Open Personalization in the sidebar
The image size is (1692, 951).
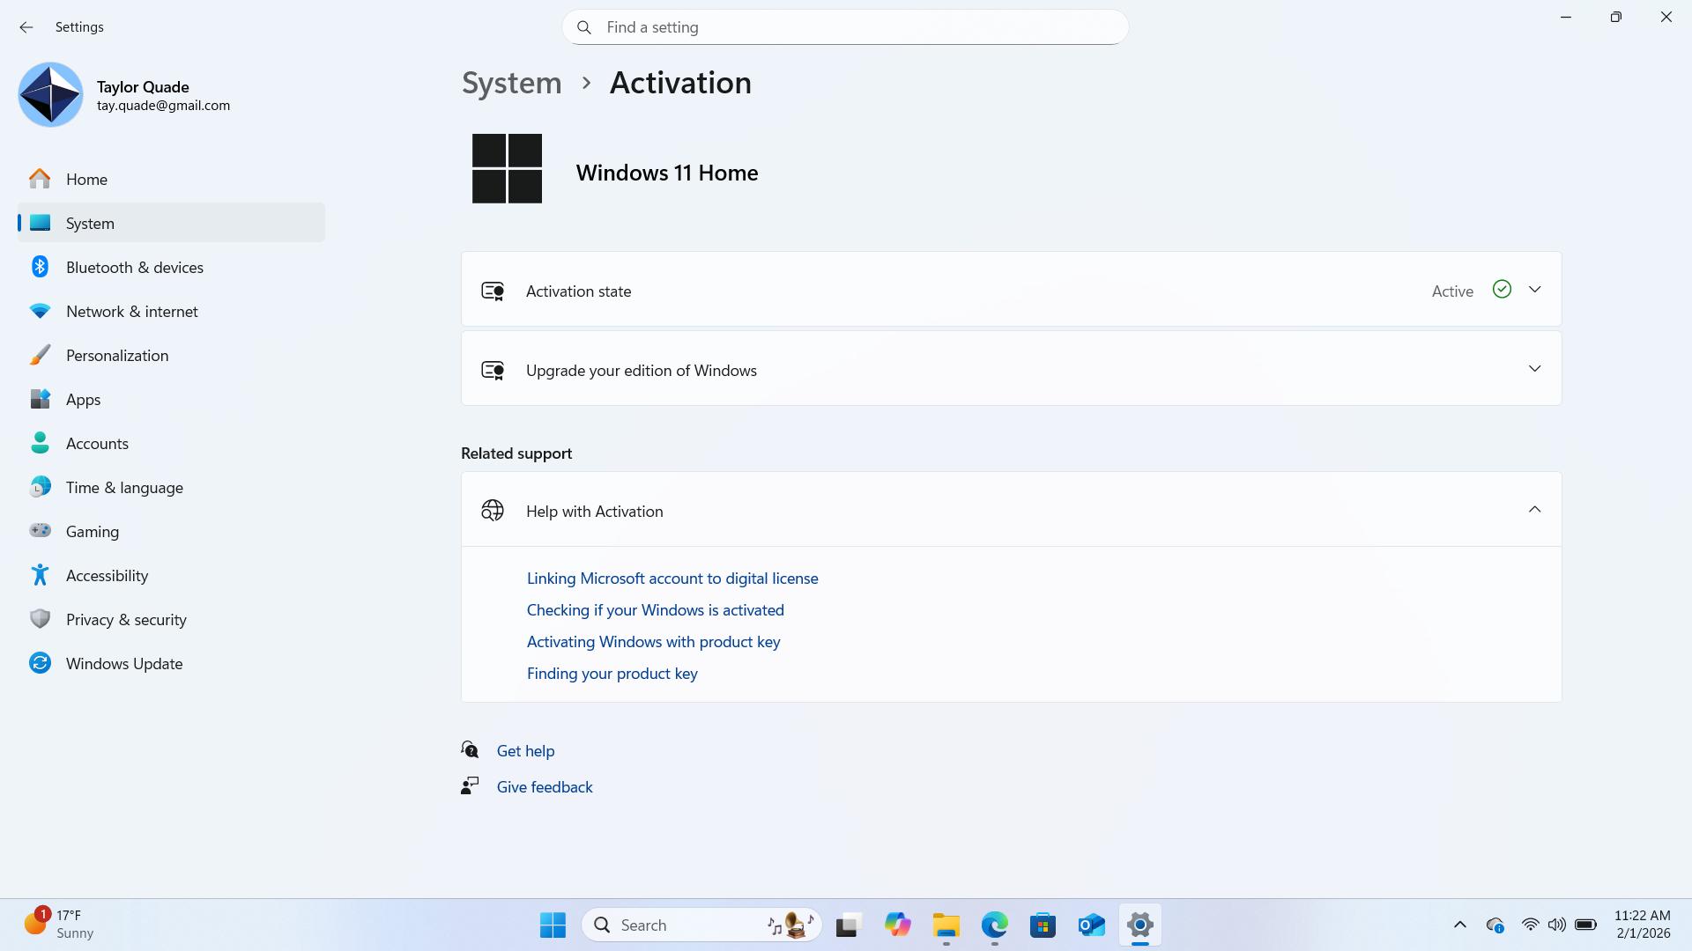[x=116, y=355]
